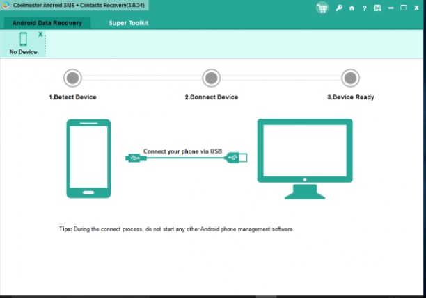The image size is (426, 298).
Task: Click the Coolmuster app logo in title bar
Action: [6, 5]
